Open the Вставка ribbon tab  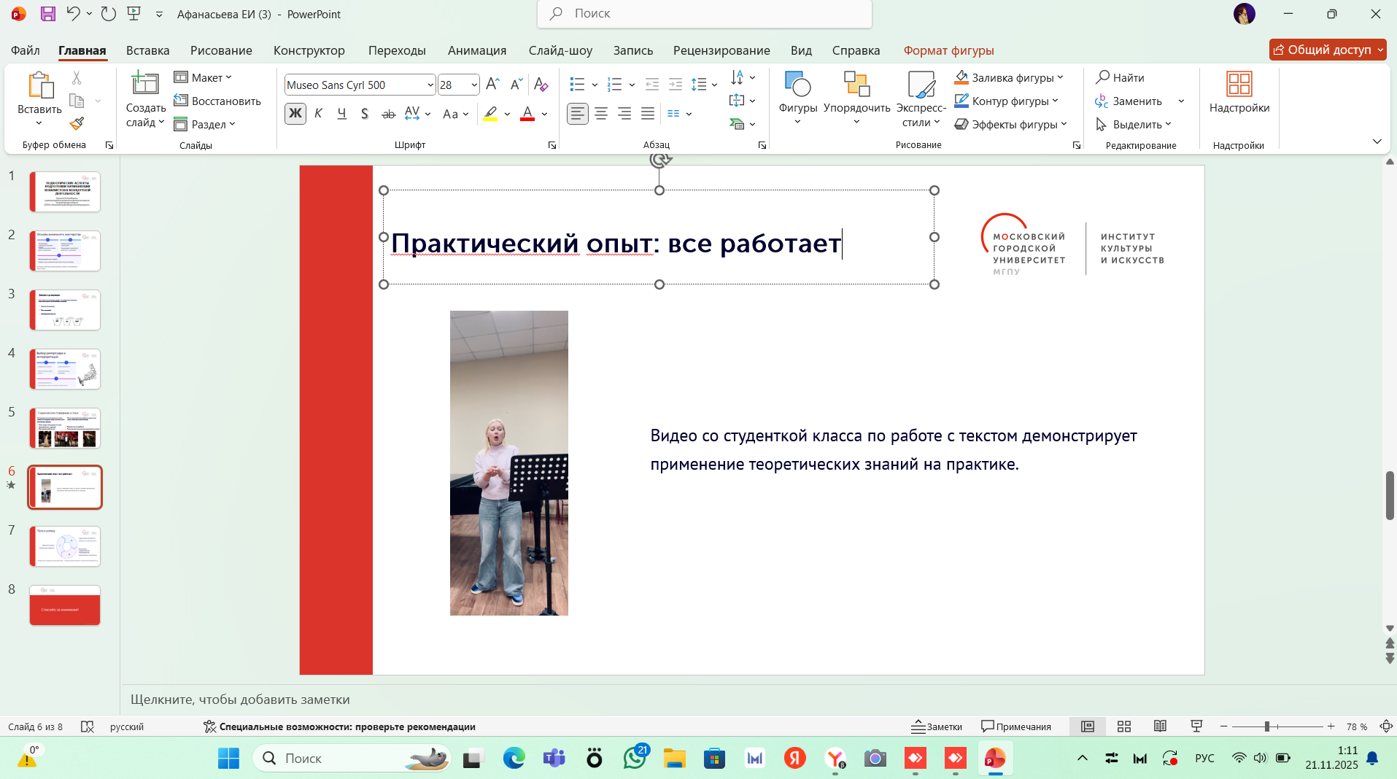[x=147, y=50]
